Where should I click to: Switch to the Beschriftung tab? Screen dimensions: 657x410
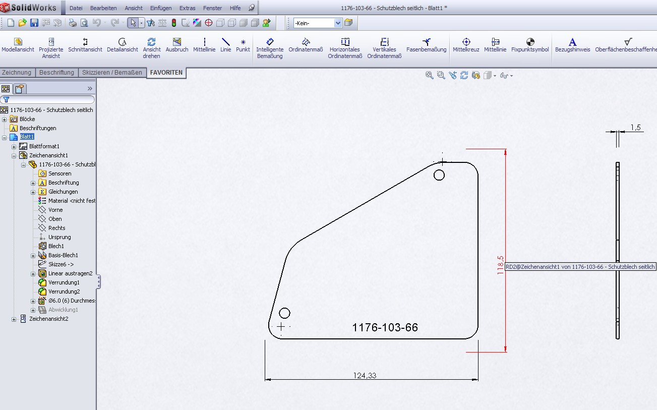56,73
